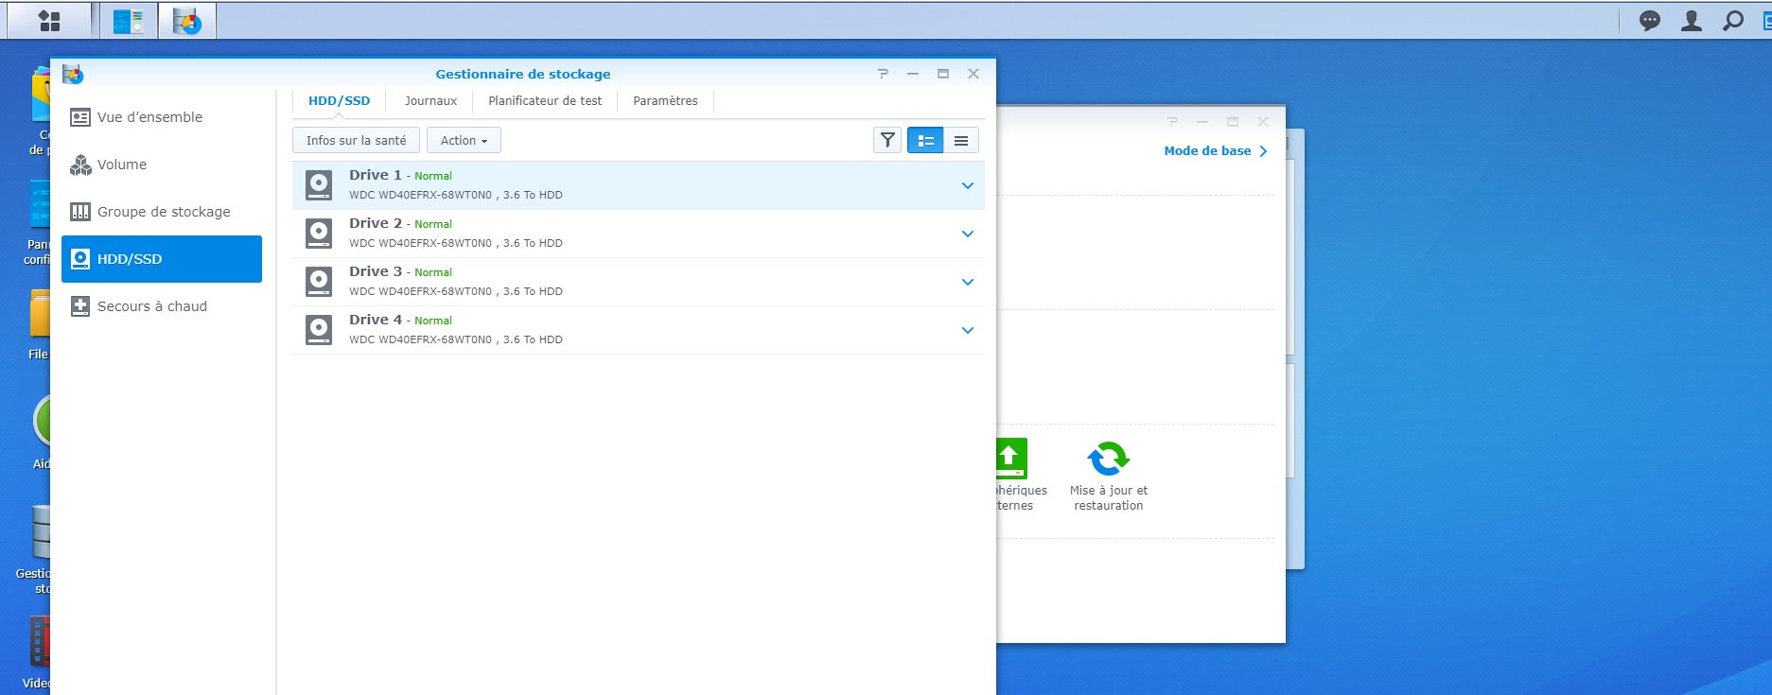Click the Drive 1 Normal status text
Screen dimensions: 1772x695
433,176
